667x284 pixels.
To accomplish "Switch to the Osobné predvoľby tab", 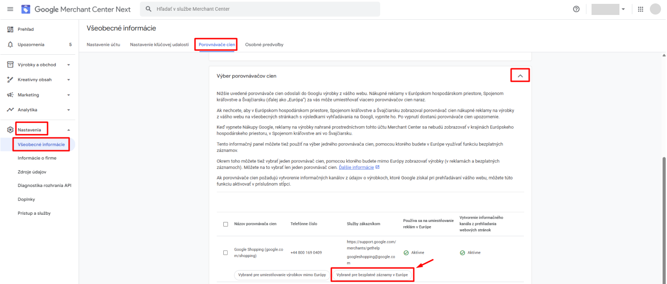I will pos(264,44).
